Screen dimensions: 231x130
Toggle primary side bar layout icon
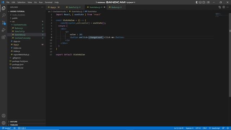pos(197,3)
